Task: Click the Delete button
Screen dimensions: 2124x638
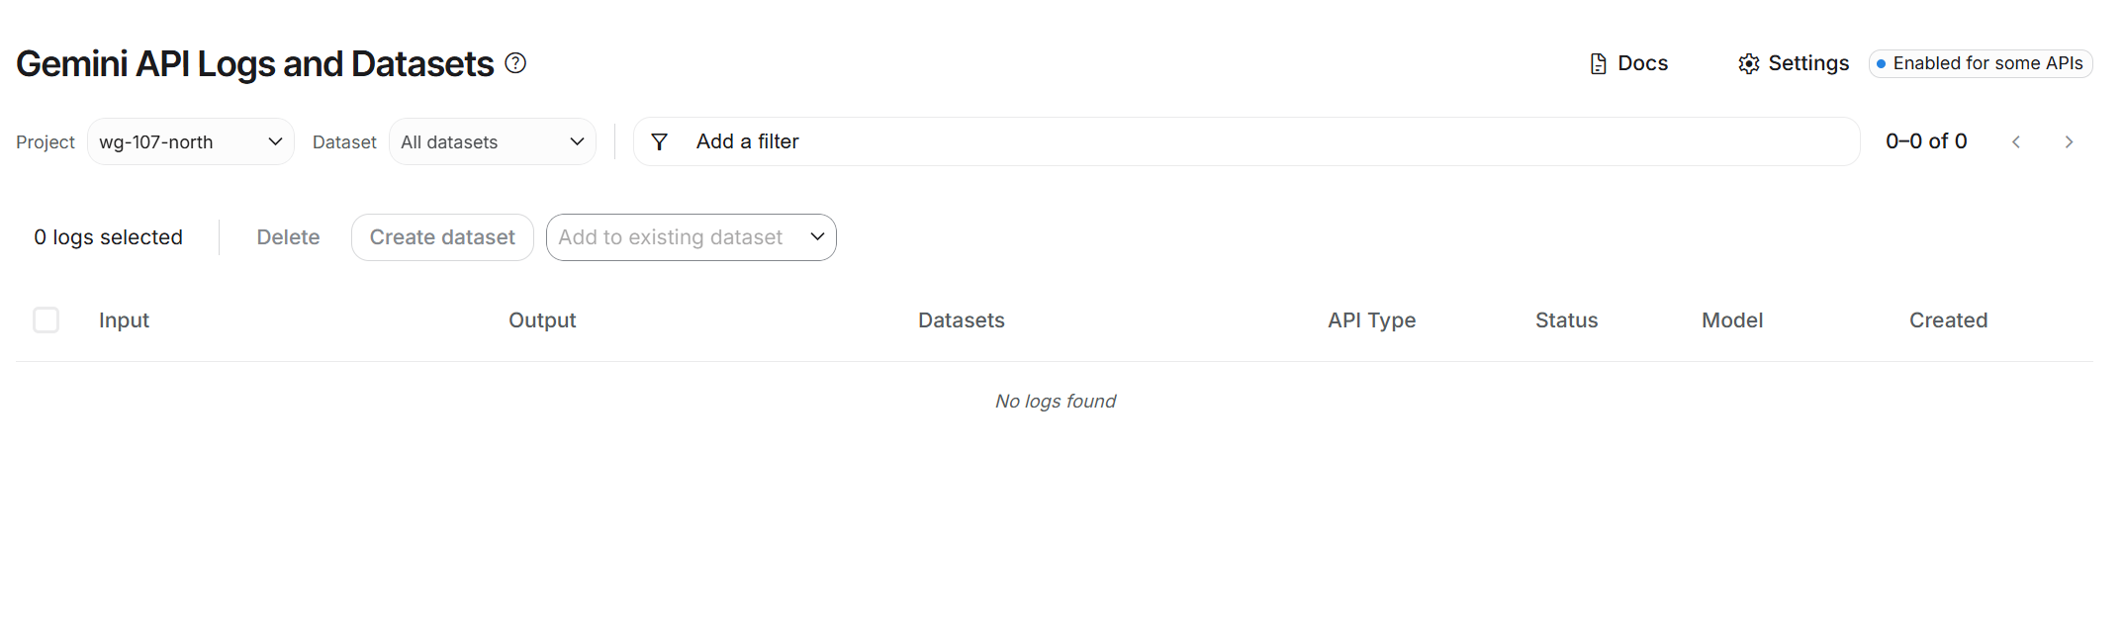Action: [288, 237]
